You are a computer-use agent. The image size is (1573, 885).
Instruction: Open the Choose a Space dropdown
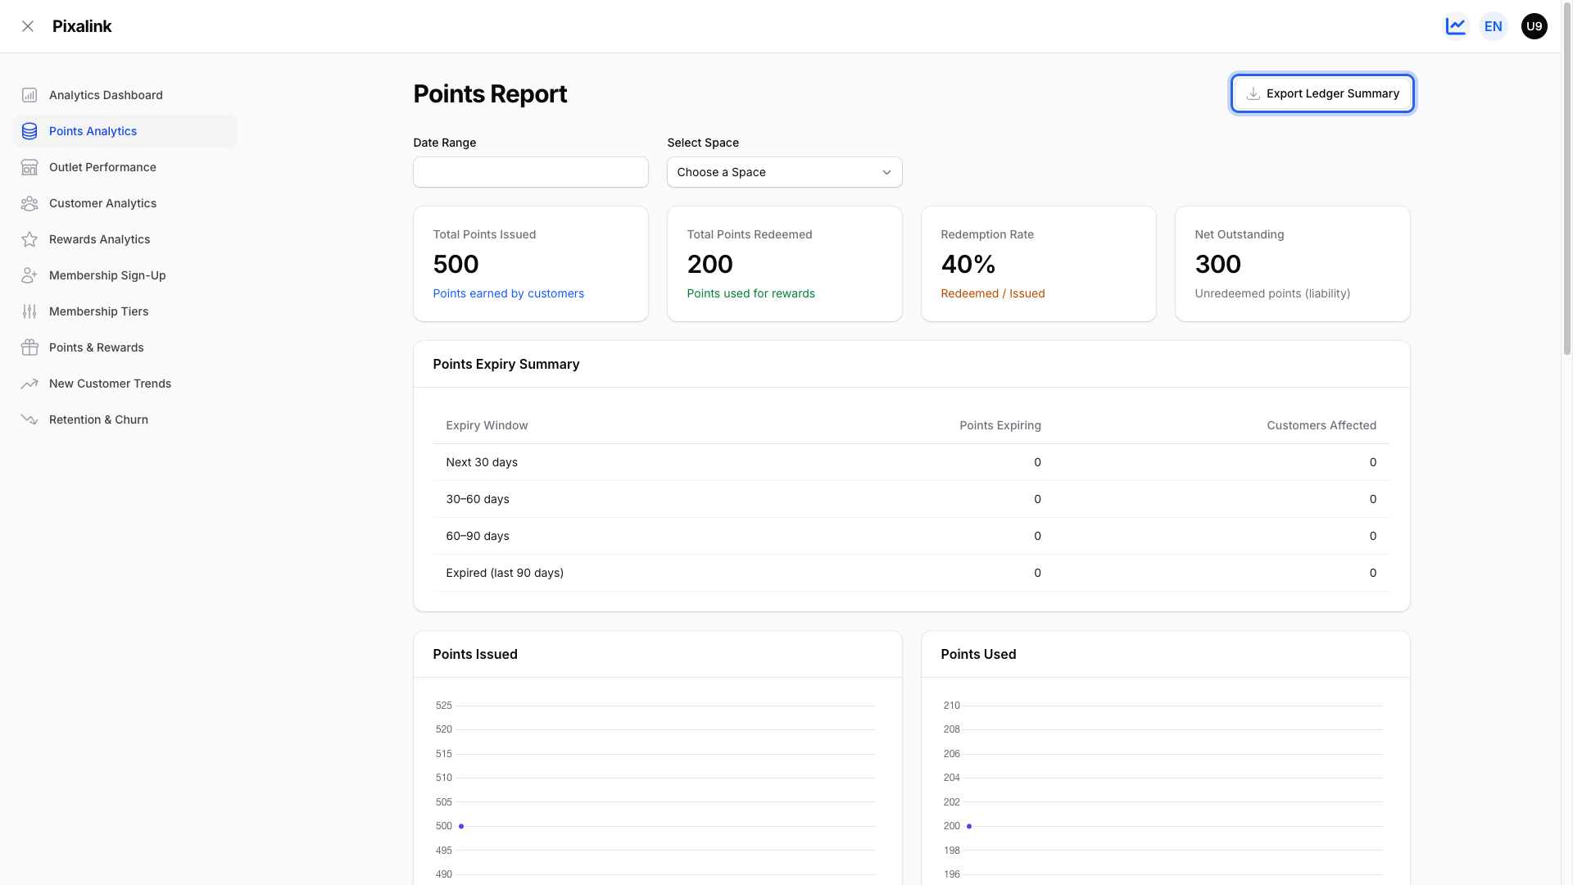coord(785,172)
